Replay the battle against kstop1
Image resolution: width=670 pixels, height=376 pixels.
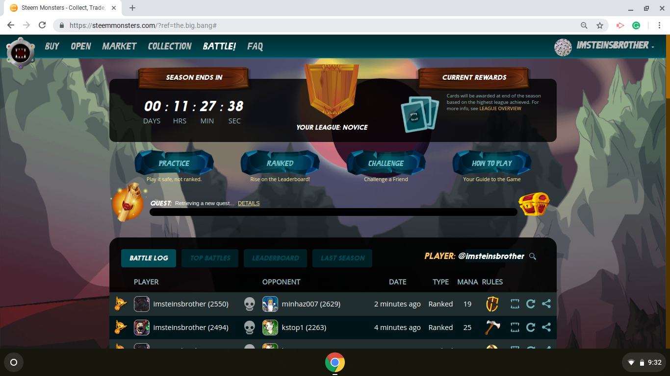tap(531, 328)
